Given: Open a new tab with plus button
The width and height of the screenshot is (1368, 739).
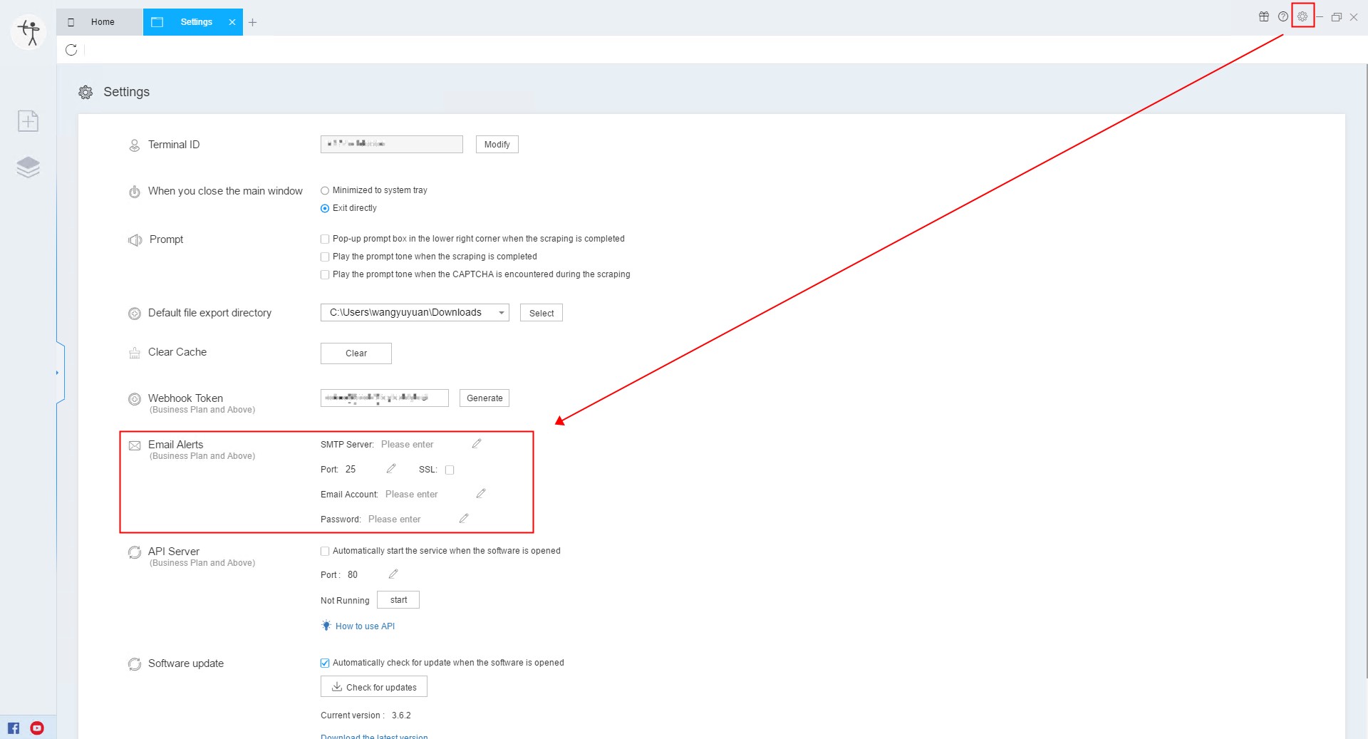Looking at the screenshot, I should pos(252,22).
